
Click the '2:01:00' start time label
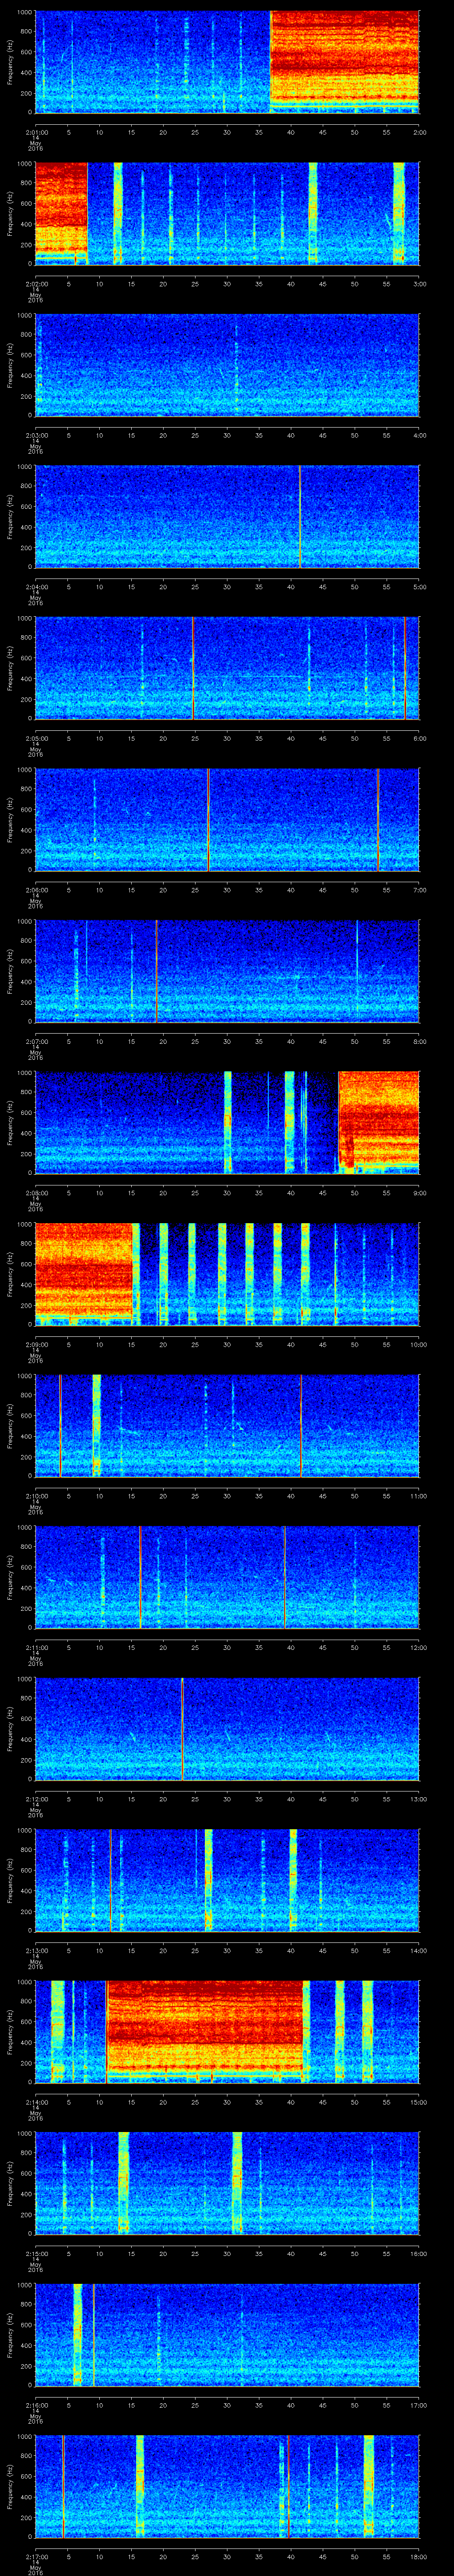point(36,132)
